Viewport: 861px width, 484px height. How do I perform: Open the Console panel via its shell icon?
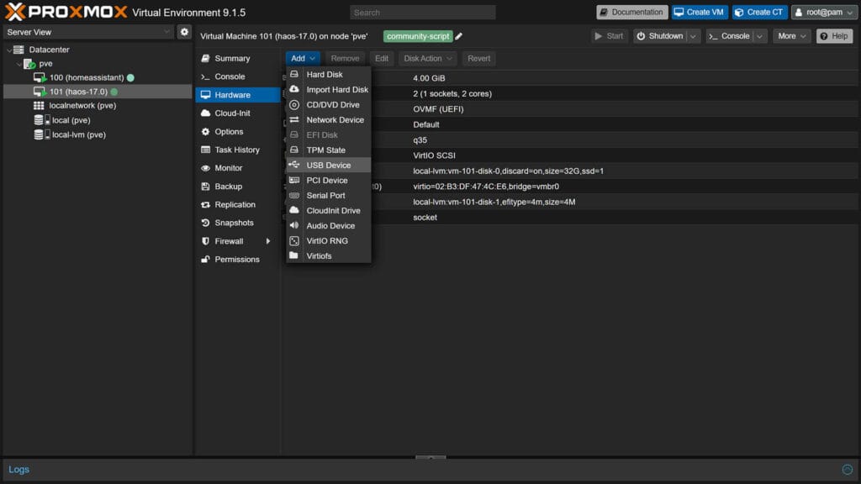(x=207, y=76)
